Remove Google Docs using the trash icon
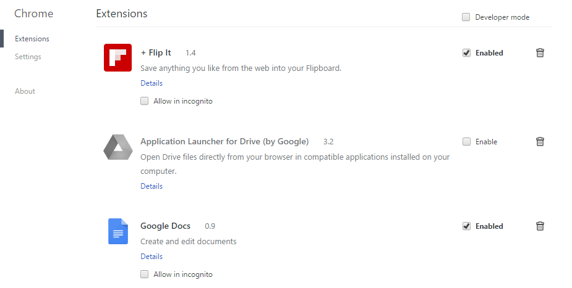The height and width of the screenshot is (288, 572). (540, 226)
